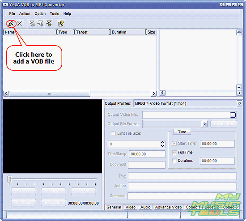
Task: Switch to the Video tab
Action: pyautogui.click(x=130, y=207)
